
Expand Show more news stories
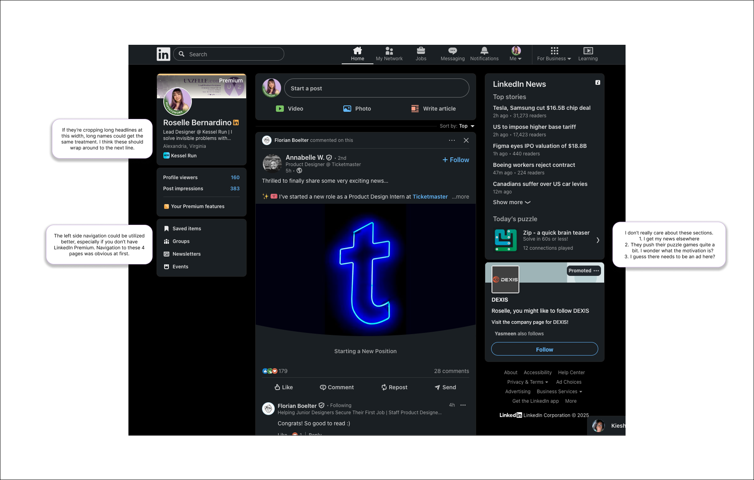(511, 202)
